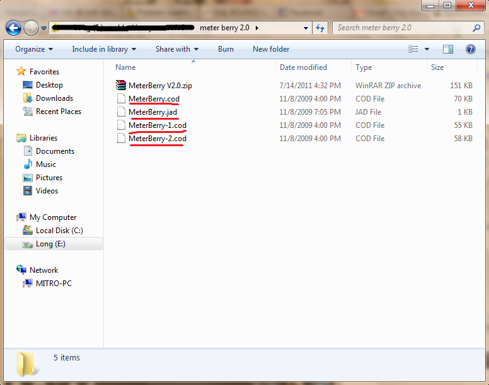
Task: Toggle the preview pane
Action: coord(448,49)
